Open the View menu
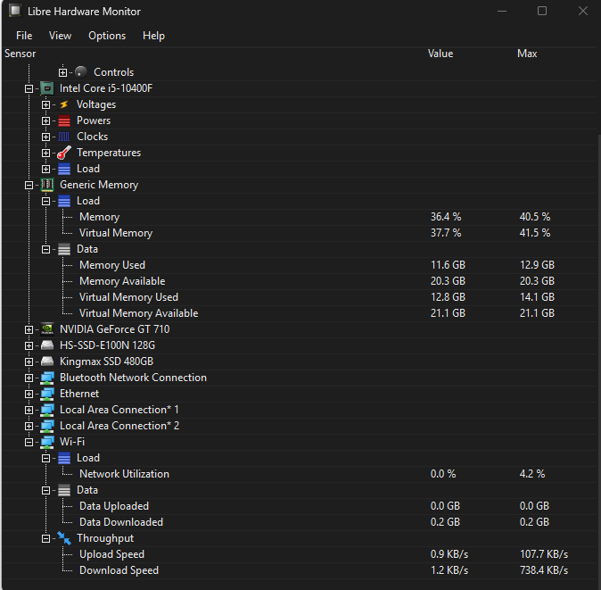Image resolution: width=601 pixels, height=590 pixels. point(60,36)
